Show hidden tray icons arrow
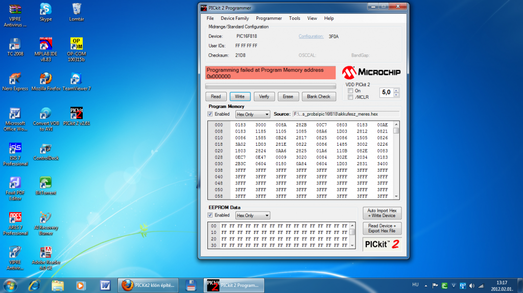The image size is (523, 293). coord(426,286)
